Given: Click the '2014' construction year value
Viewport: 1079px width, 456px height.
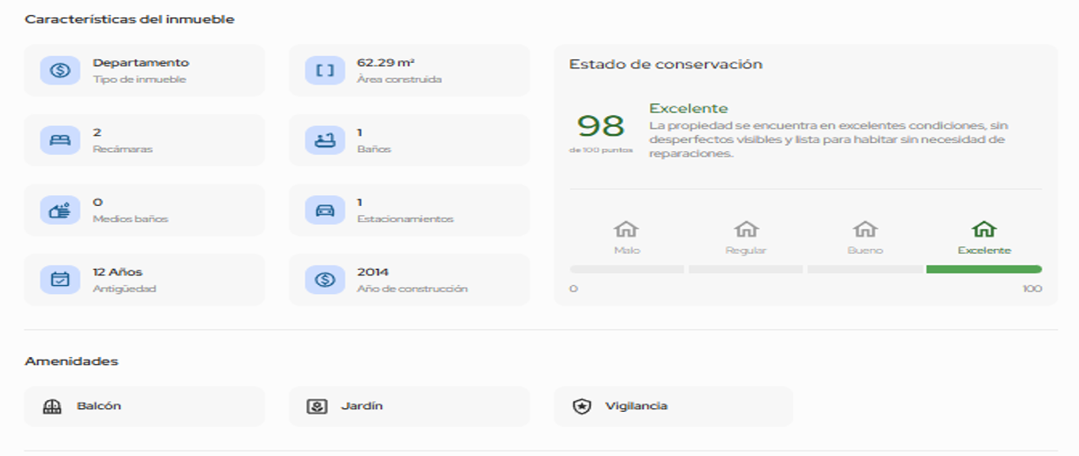Looking at the screenshot, I should pyautogui.click(x=373, y=272).
